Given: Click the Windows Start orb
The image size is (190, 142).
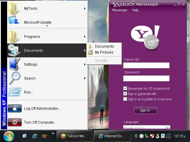Looking at the screenshot, I should point(9,136).
